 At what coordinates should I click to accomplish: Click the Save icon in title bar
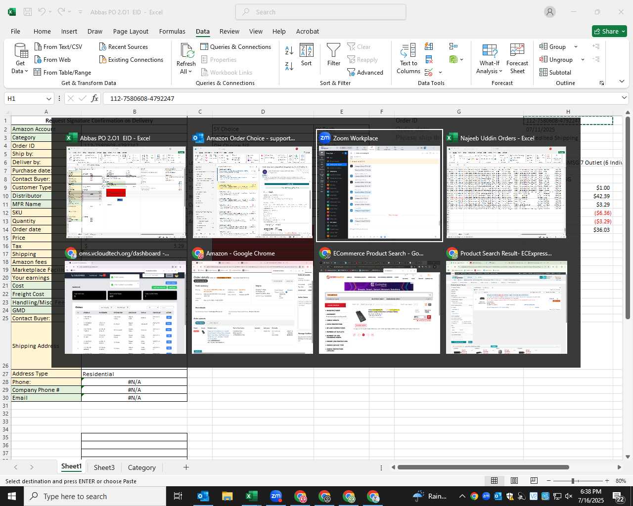tap(28, 12)
